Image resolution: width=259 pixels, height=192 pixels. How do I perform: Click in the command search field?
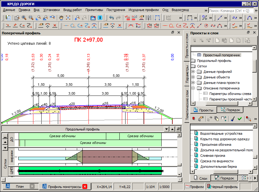(231, 11)
